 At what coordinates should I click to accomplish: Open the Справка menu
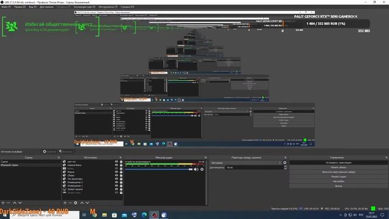pyautogui.click(x=127, y=7)
